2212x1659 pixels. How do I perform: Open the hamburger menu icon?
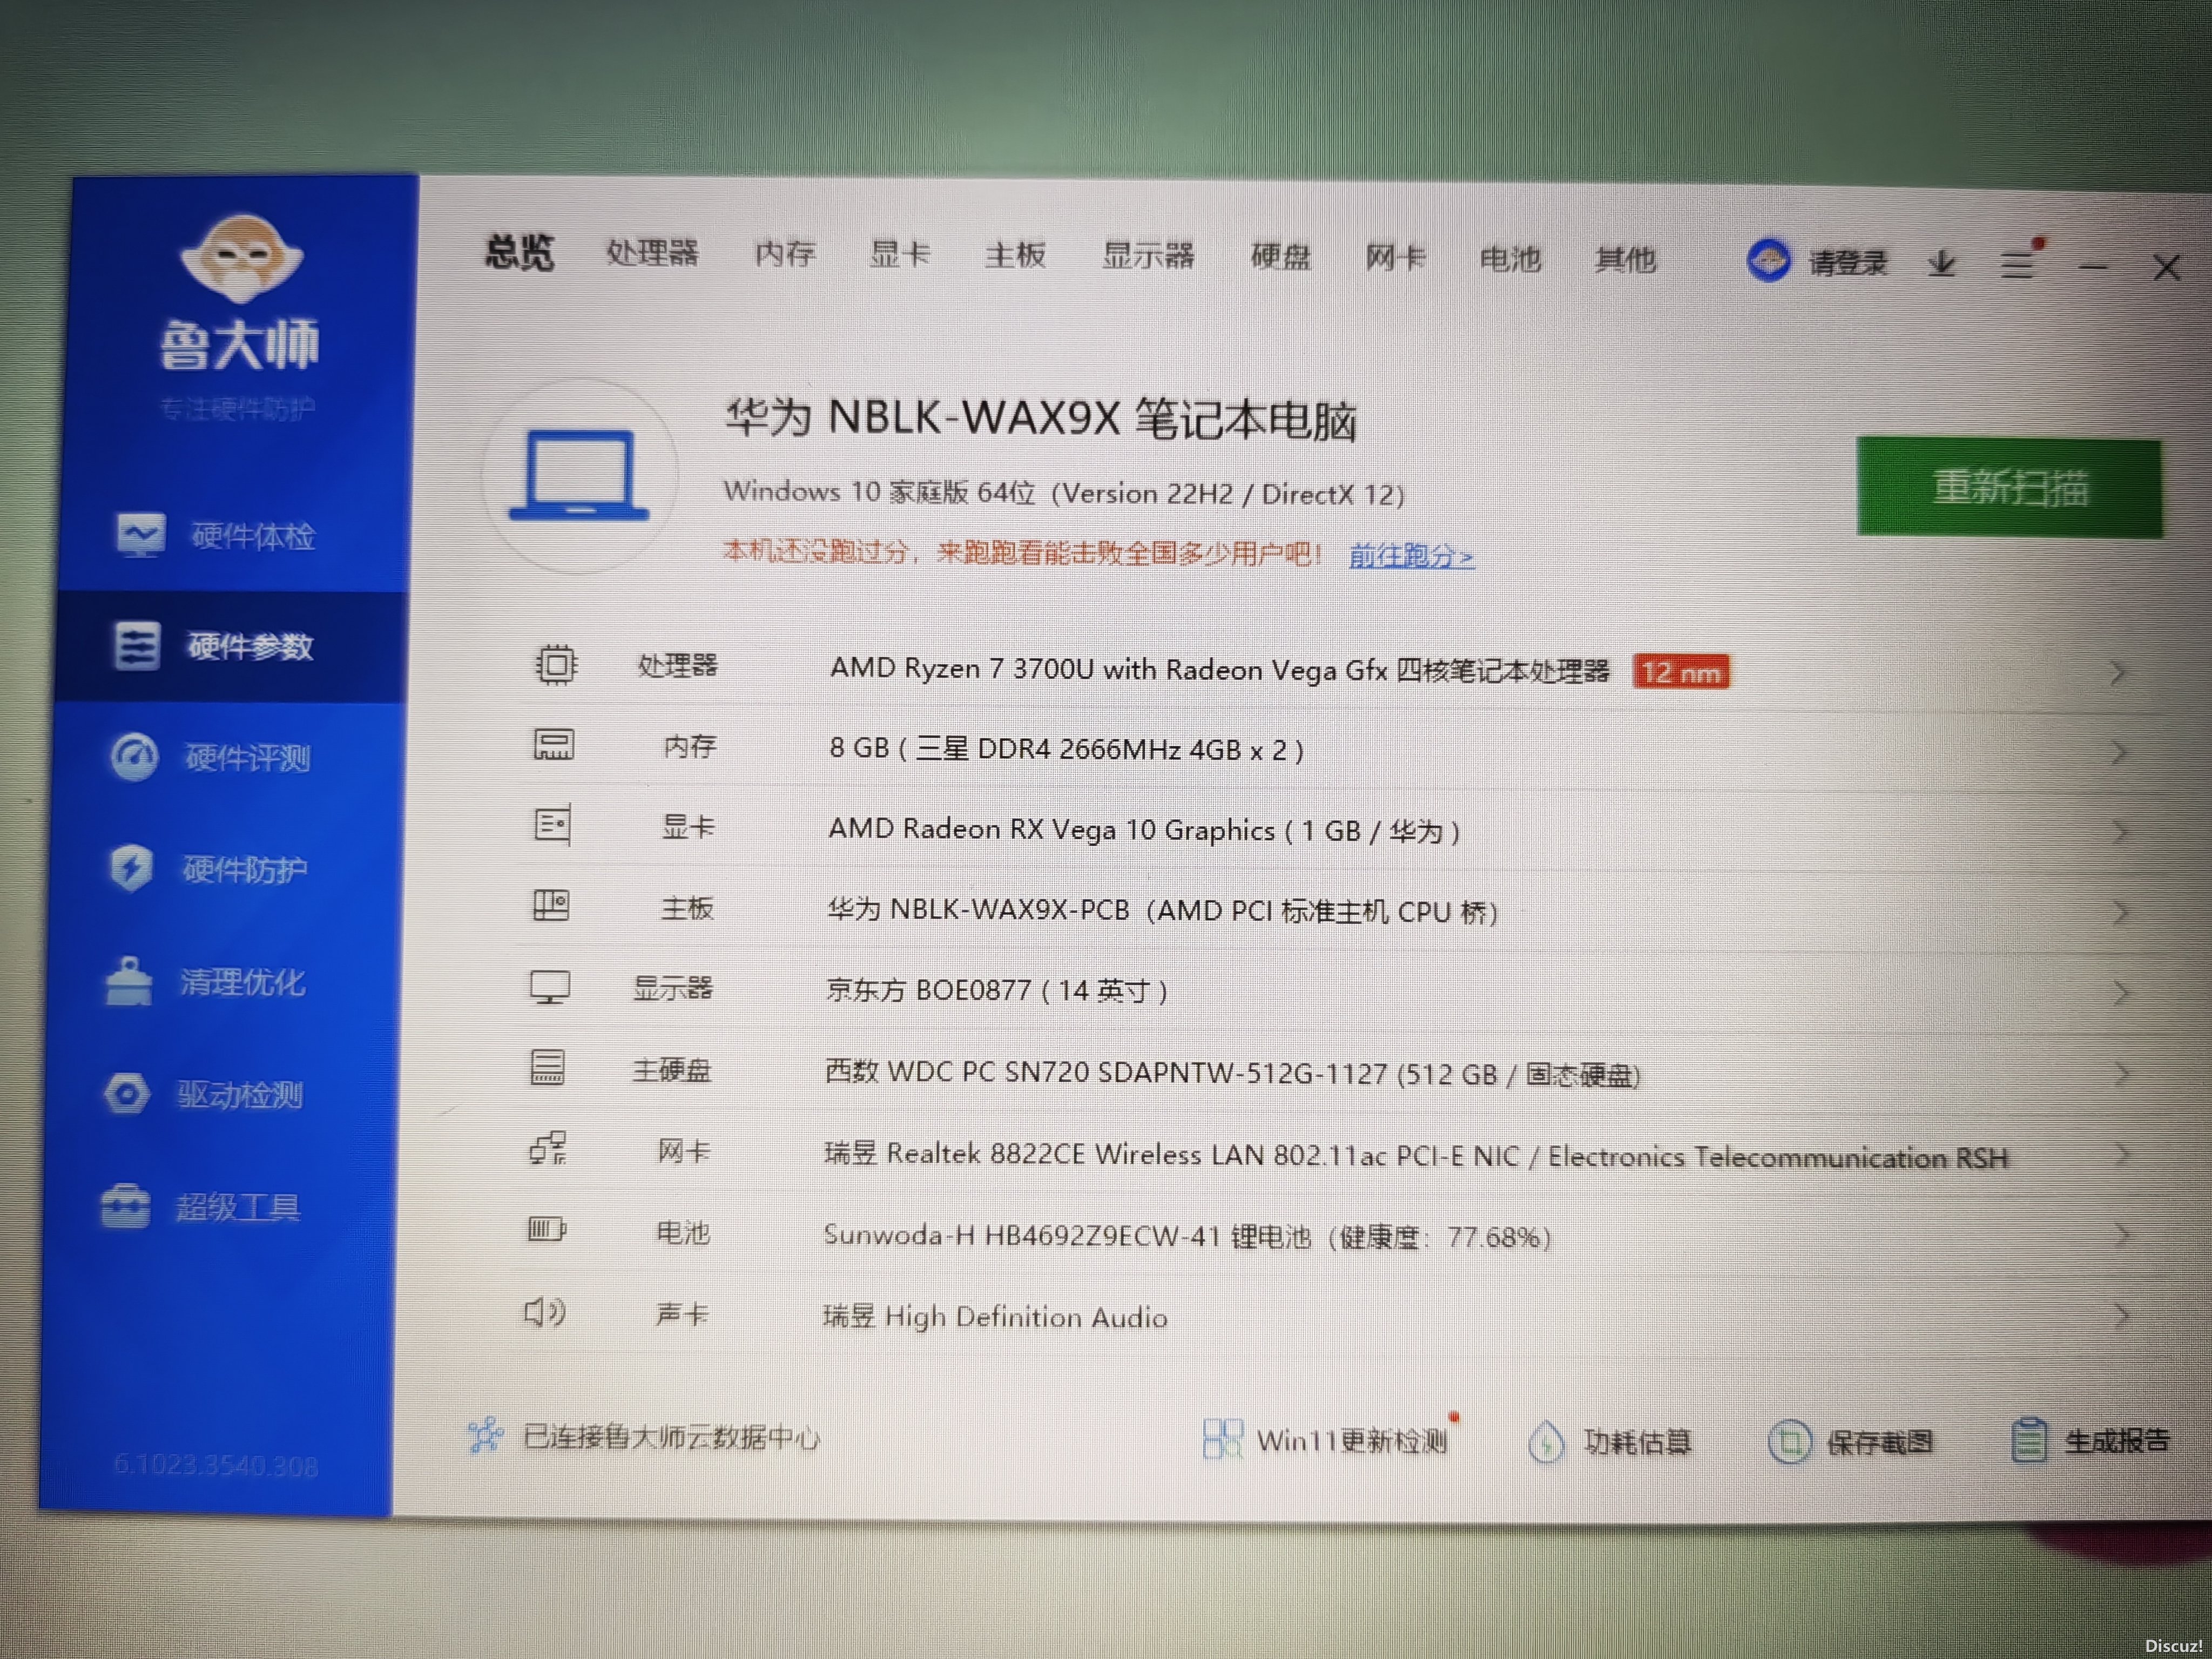(x=2017, y=265)
